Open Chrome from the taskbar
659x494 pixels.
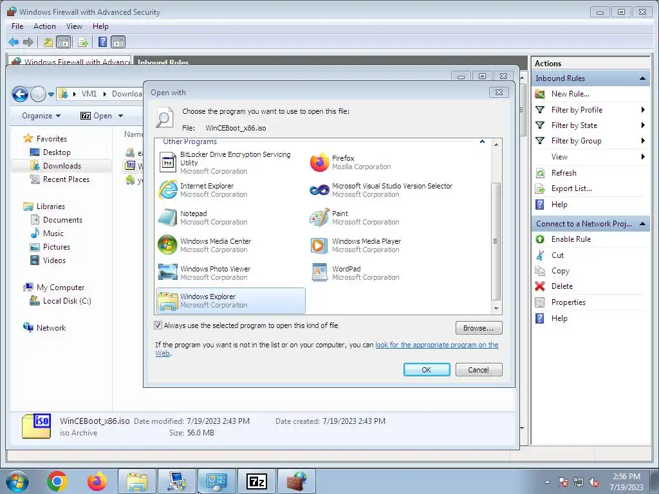tap(57, 481)
